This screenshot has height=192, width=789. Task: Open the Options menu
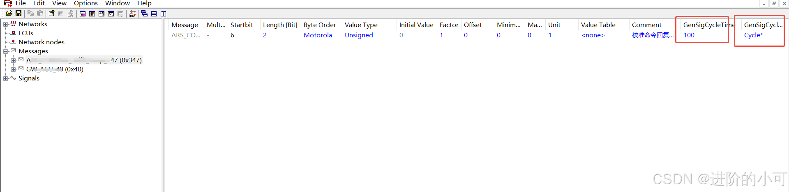(85, 3)
